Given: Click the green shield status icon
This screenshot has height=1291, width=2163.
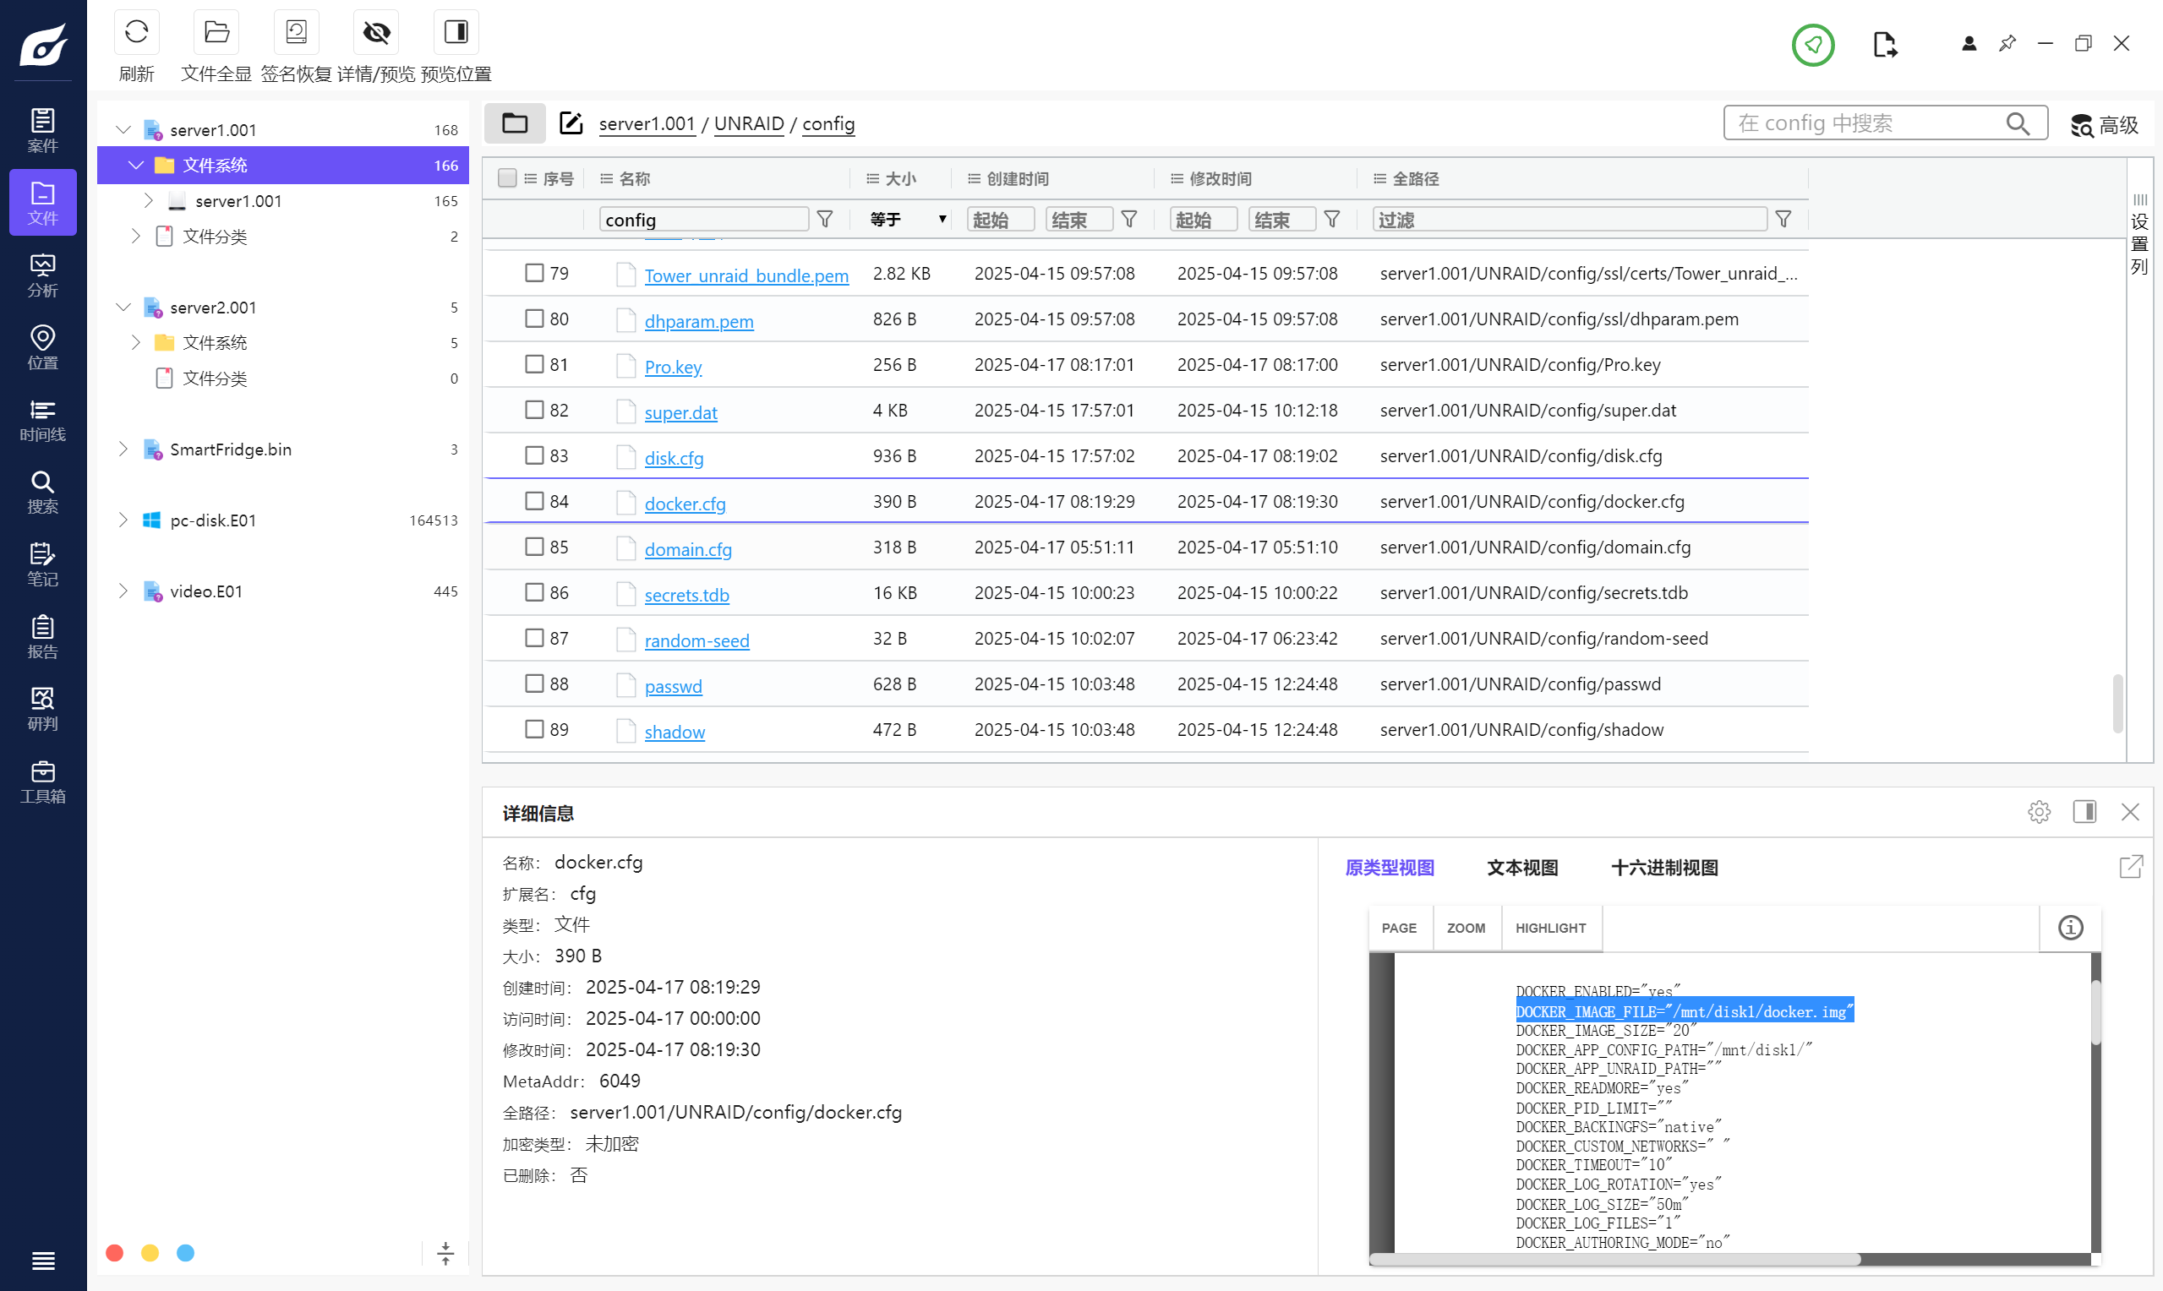Looking at the screenshot, I should click(1813, 45).
